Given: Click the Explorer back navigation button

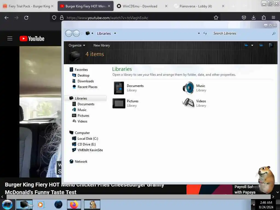Looking at the screenshot, I should pos(69,33).
